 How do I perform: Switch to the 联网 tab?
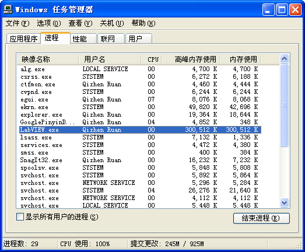(111, 38)
